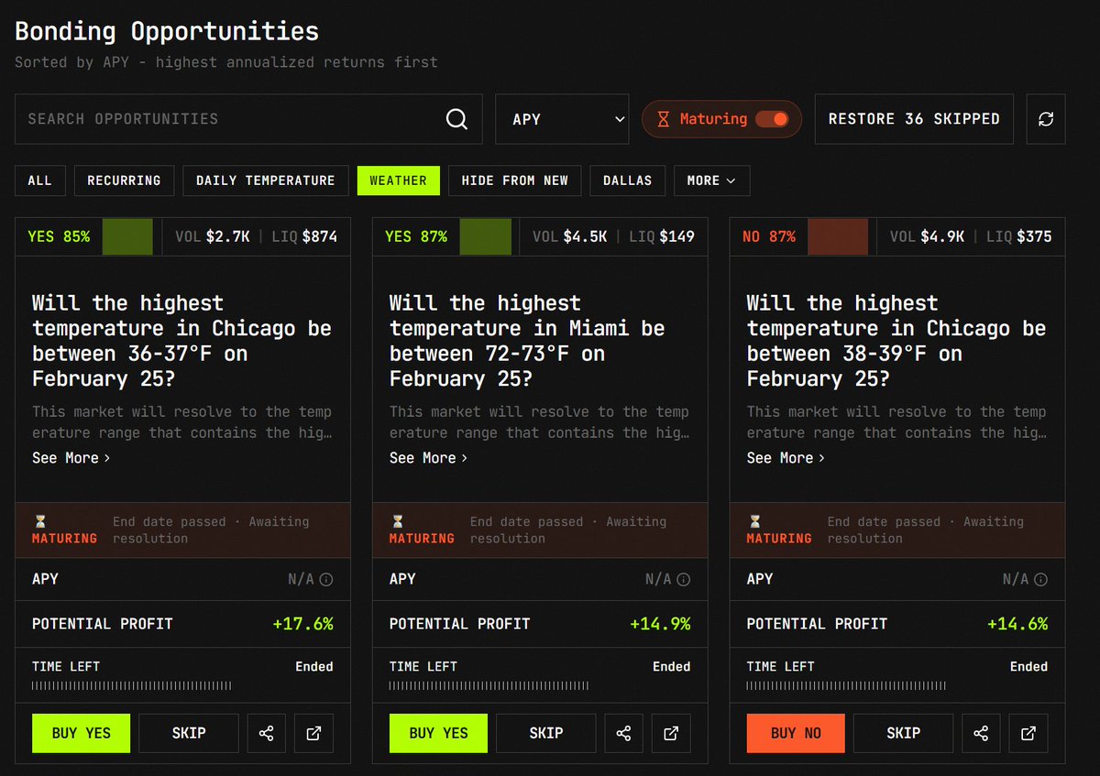Select the HIDE FROM NEW filter

pyautogui.click(x=514, y=180)
